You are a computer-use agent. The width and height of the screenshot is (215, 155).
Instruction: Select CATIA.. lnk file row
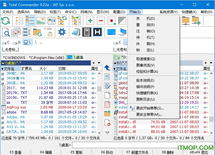[49, 132]
